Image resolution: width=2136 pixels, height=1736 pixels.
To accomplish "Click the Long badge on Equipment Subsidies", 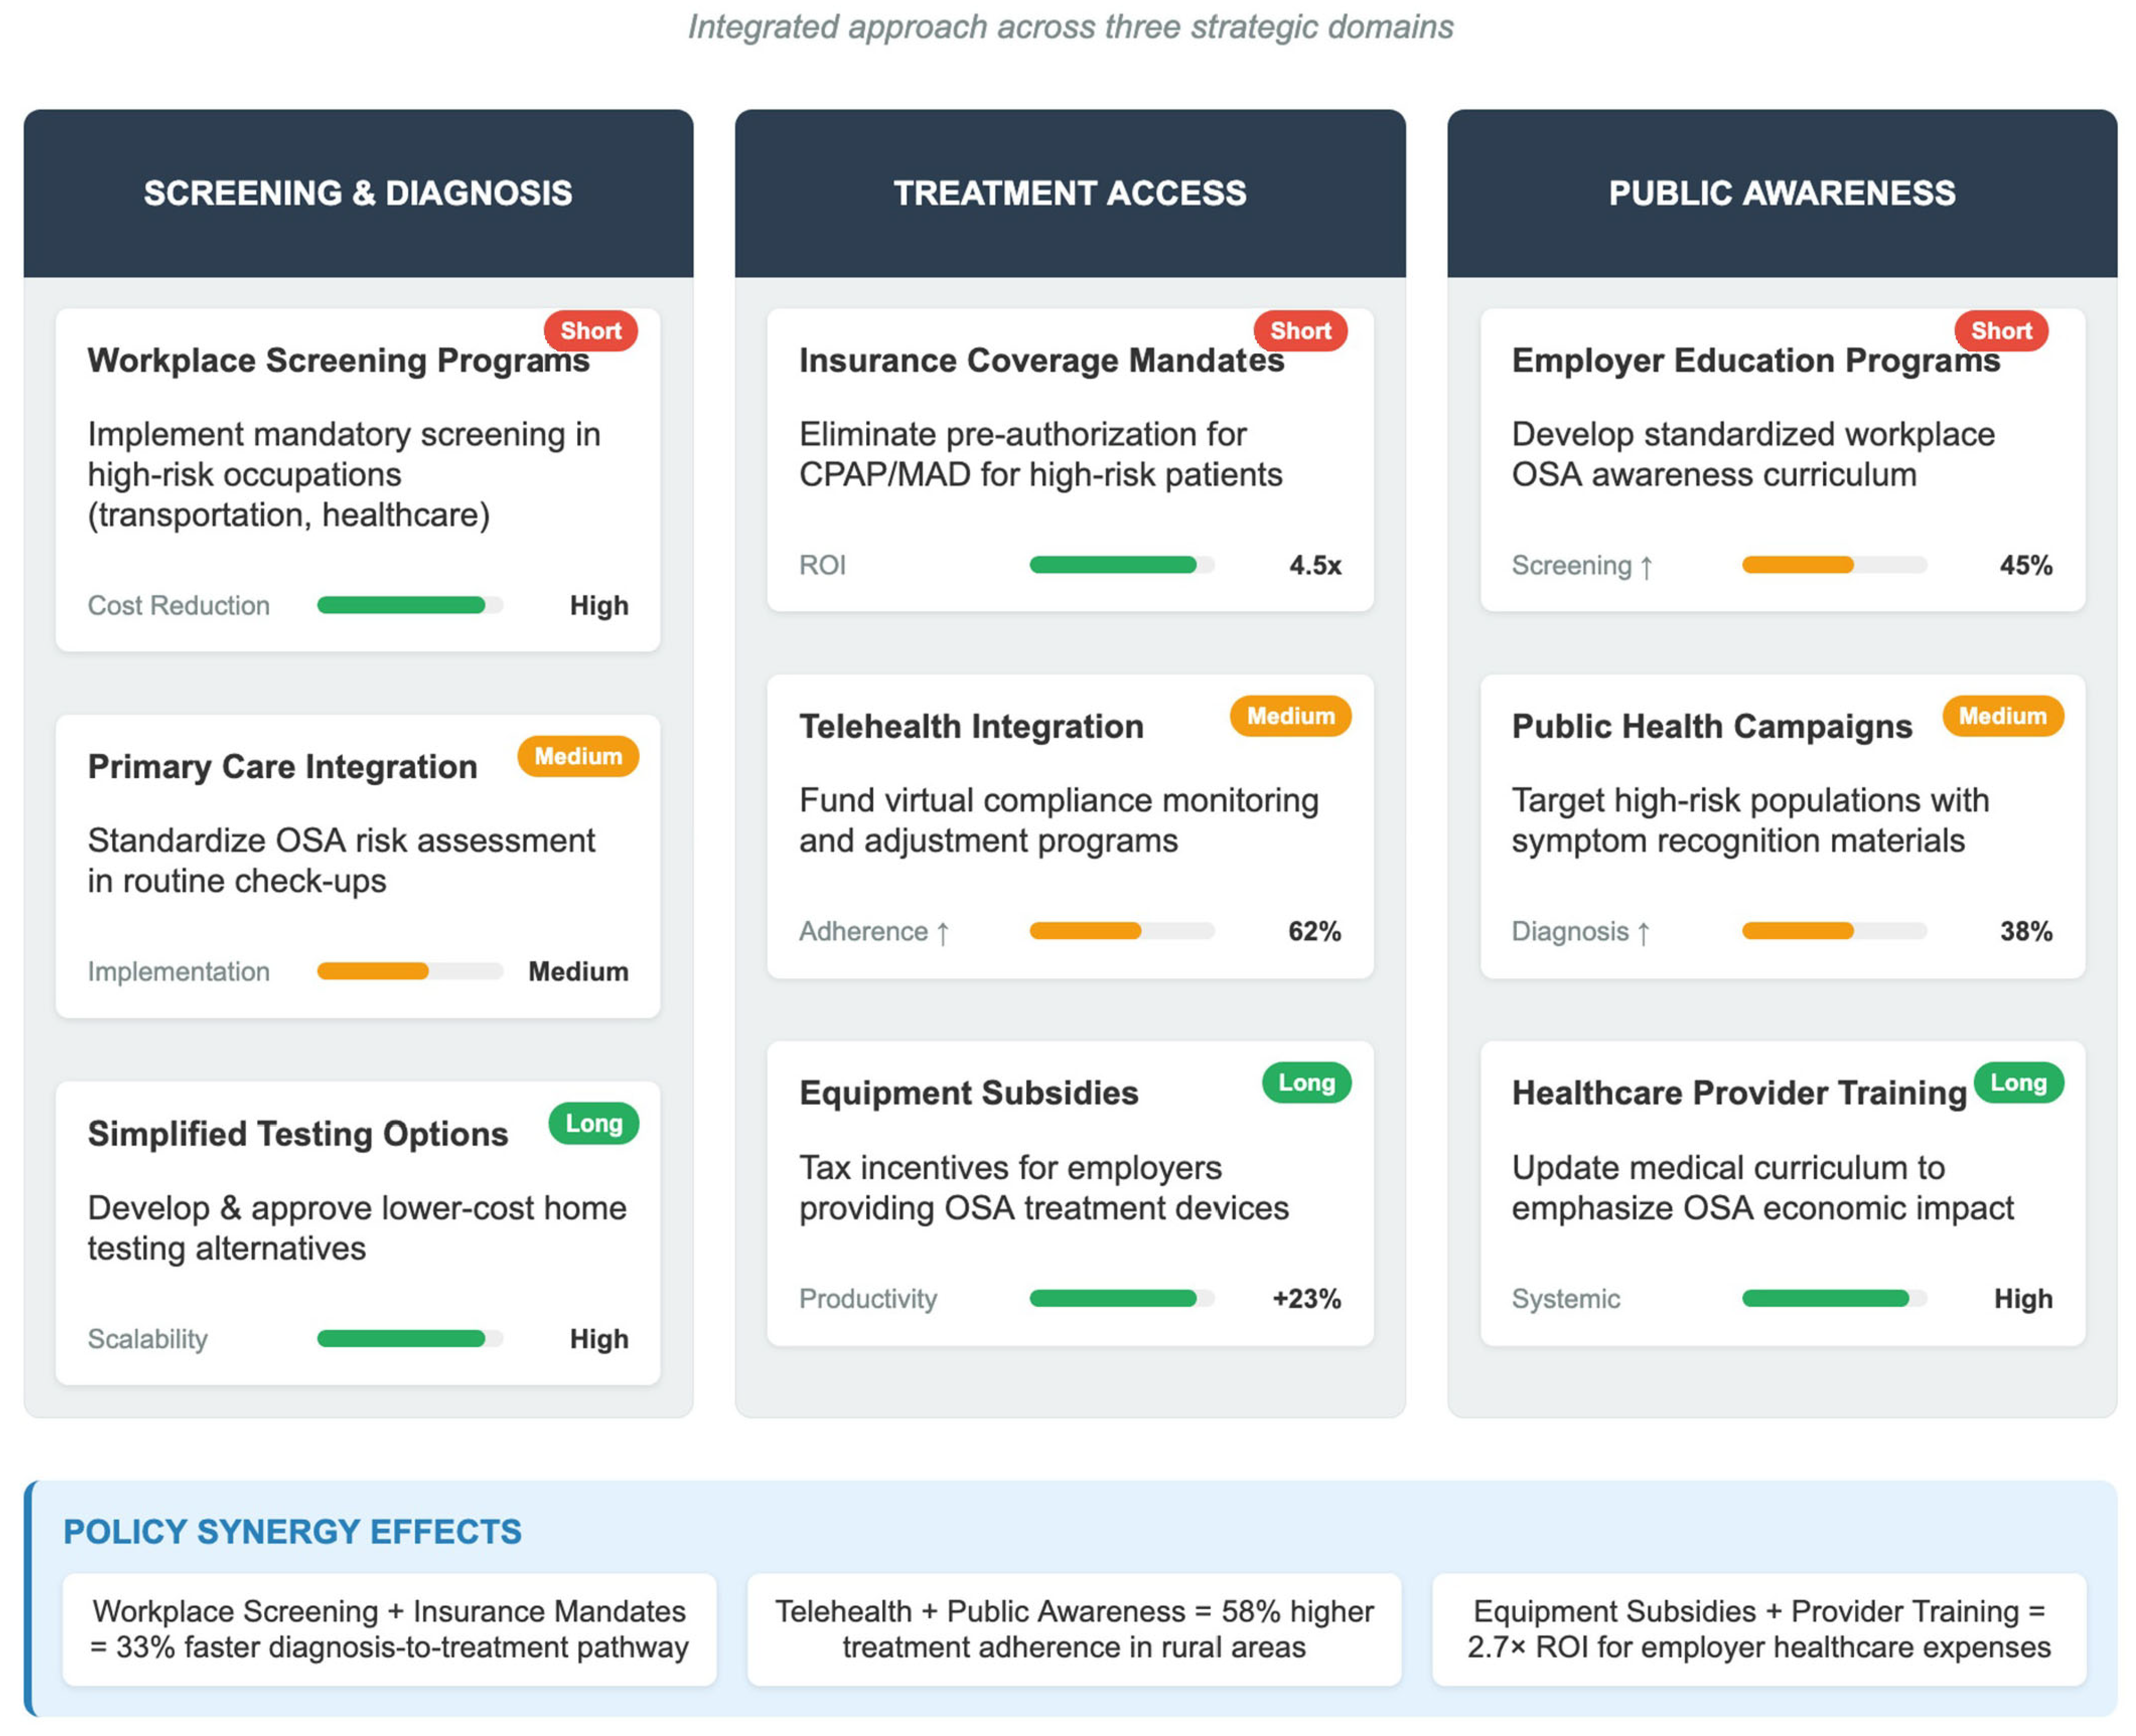I will (1306, 1082).
